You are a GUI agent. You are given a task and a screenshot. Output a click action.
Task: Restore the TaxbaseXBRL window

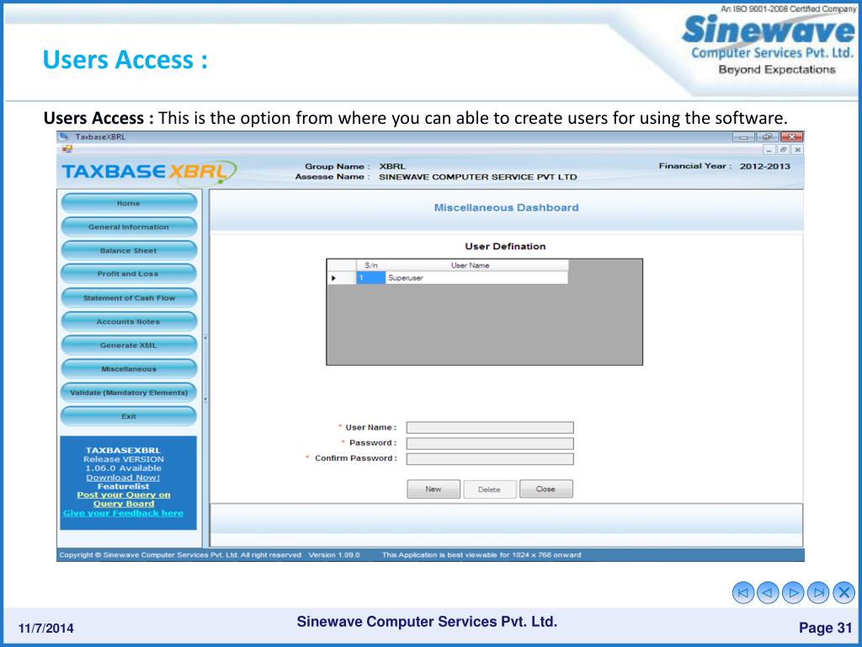(x=768, y=137)
